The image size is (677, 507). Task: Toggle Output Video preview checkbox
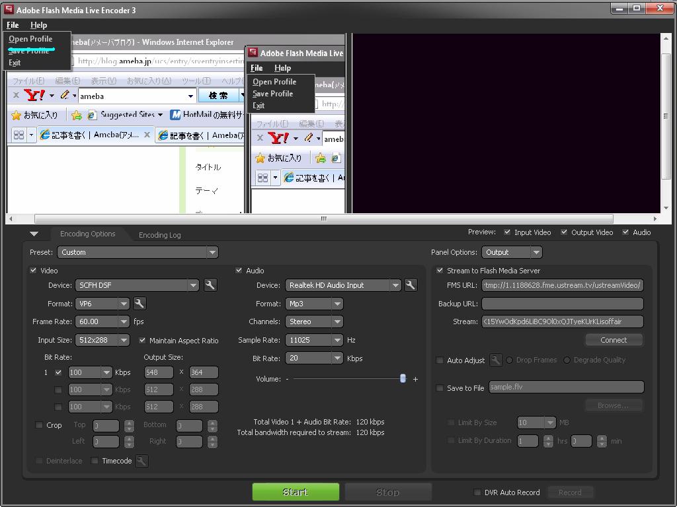coord(564,232)
